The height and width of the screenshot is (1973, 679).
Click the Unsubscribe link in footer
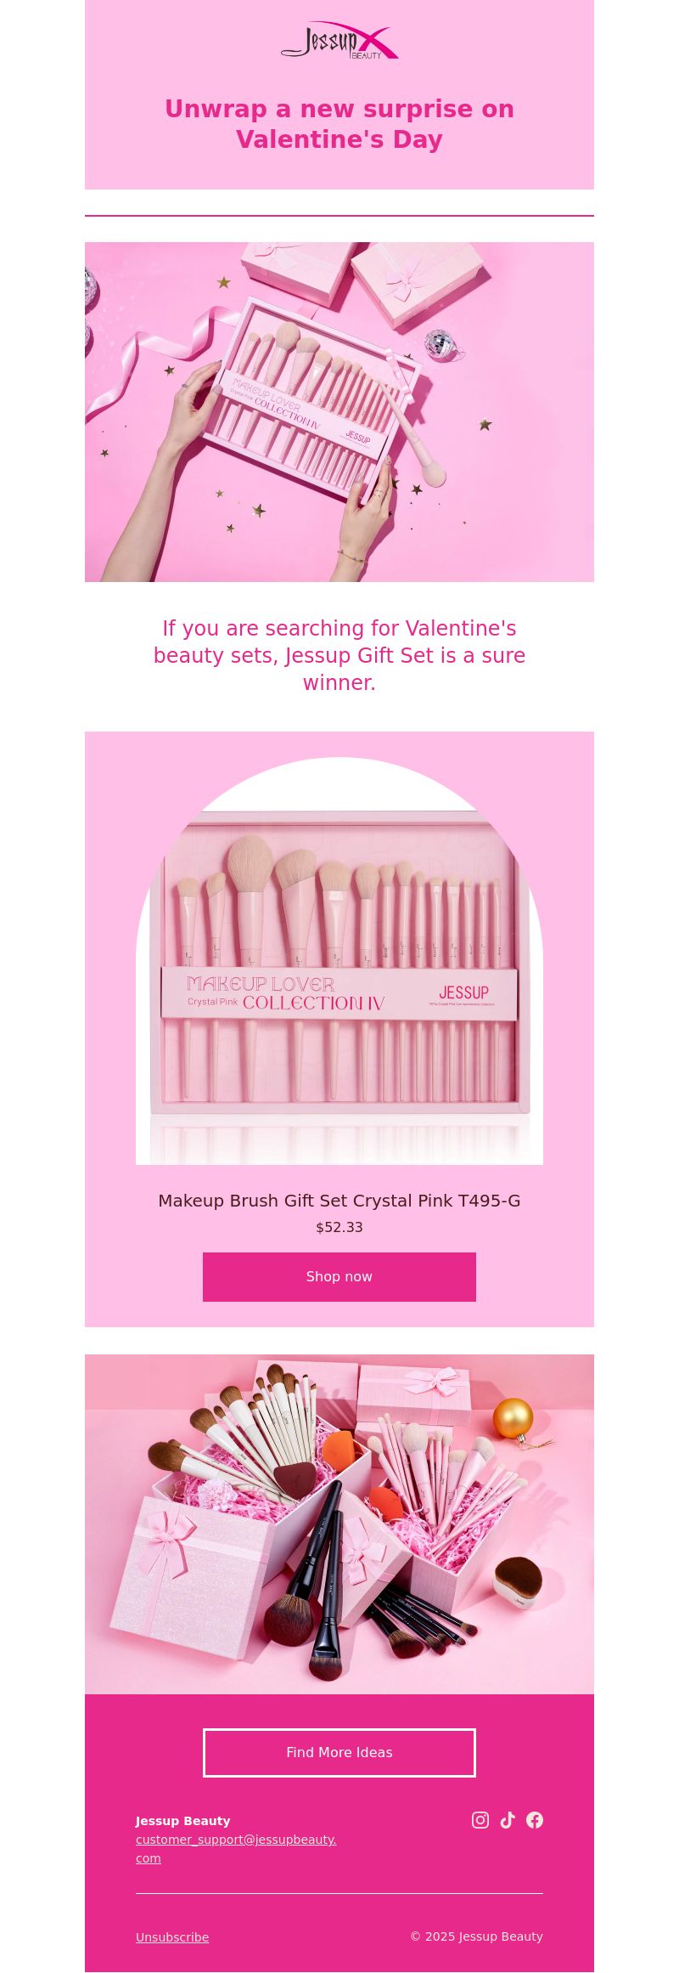pyautogui.click(x=172, y=1936)
